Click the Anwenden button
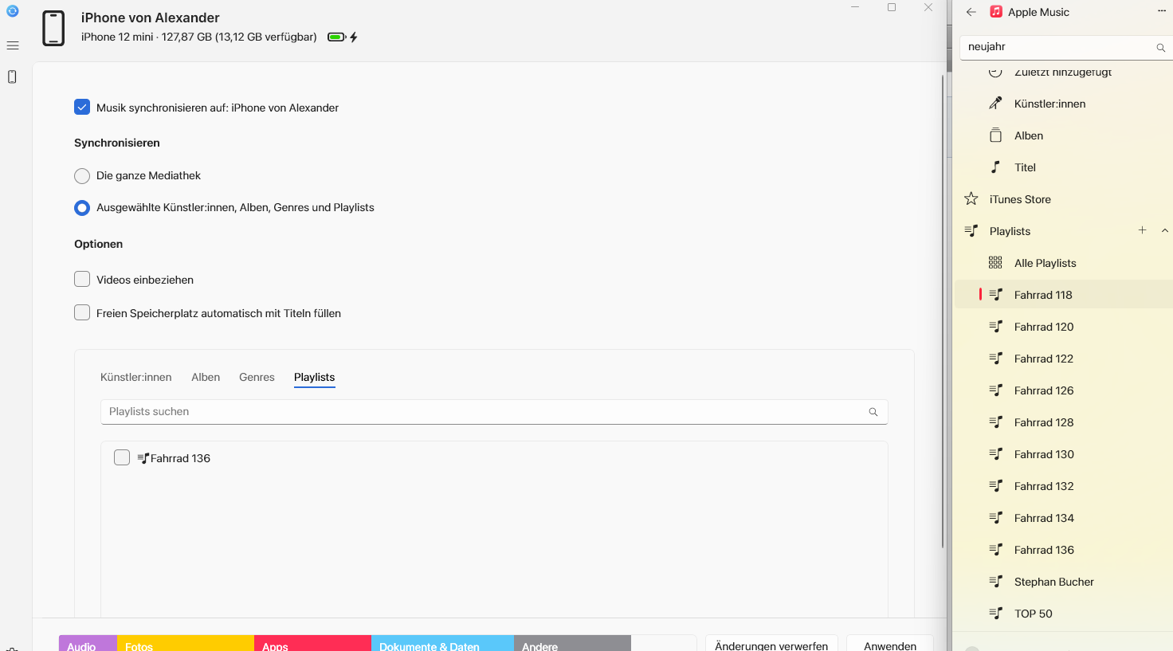This screenshot has width=1173, height=651. pos(890,643)
